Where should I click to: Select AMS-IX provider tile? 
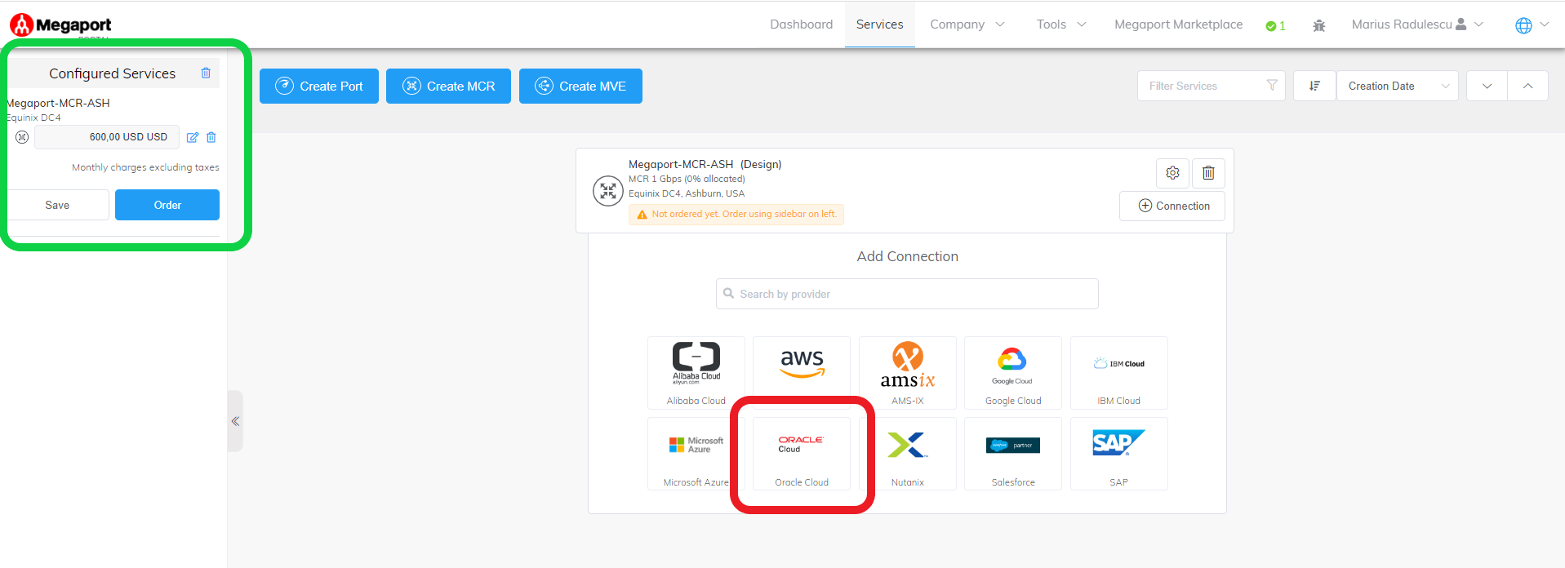point(907,373)
